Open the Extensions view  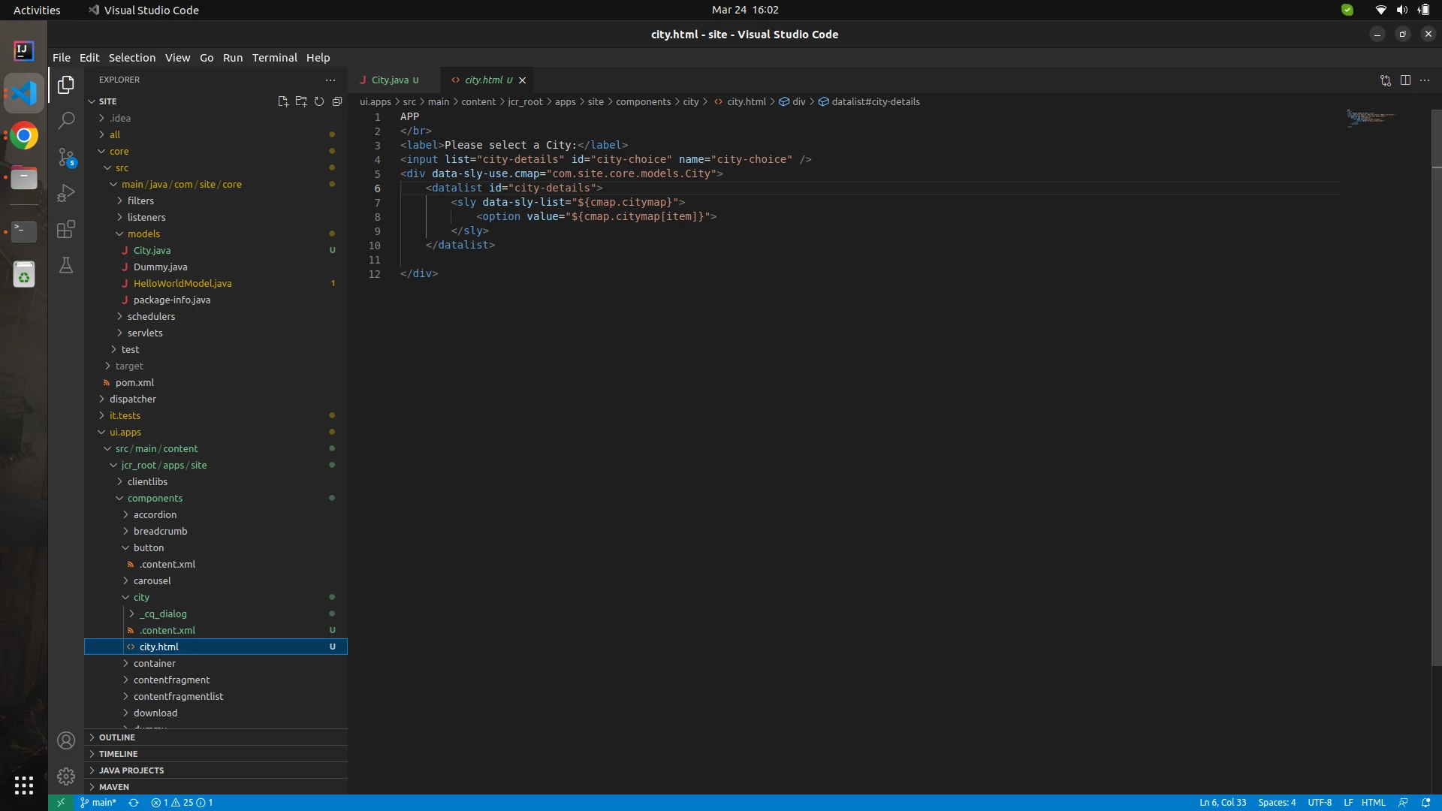66,229
